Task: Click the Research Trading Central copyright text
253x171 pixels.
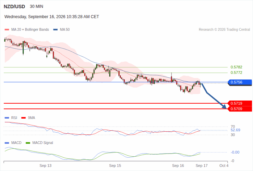Action: point(224,30)
